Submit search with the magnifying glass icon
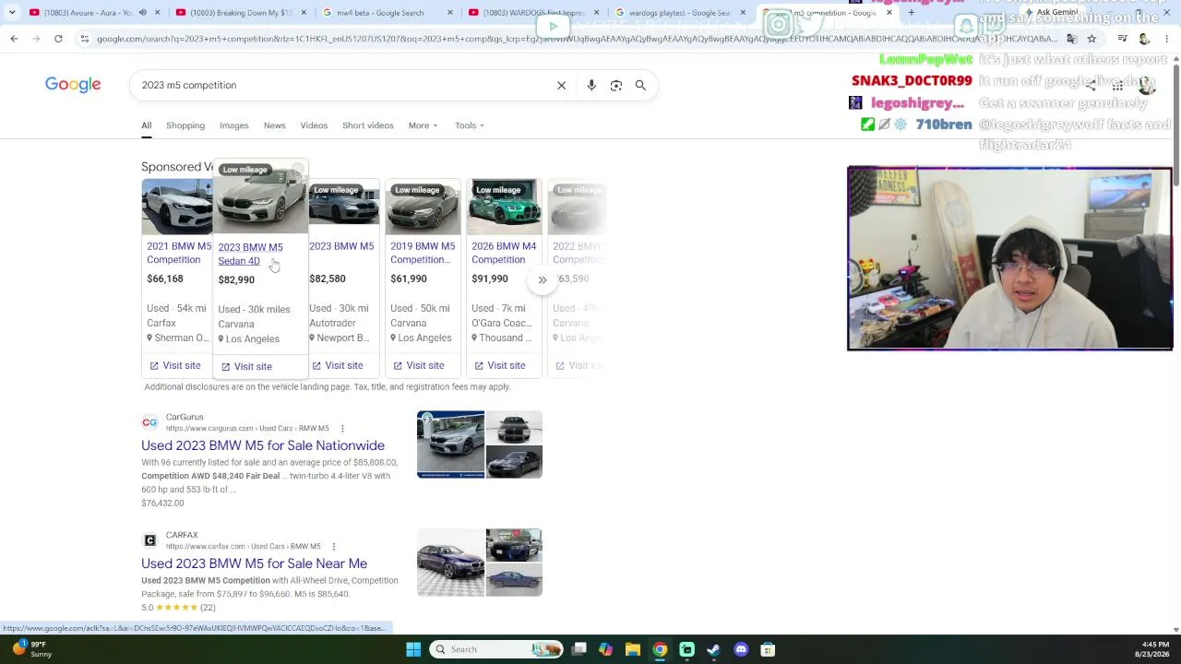 click(x=640, y=85)
